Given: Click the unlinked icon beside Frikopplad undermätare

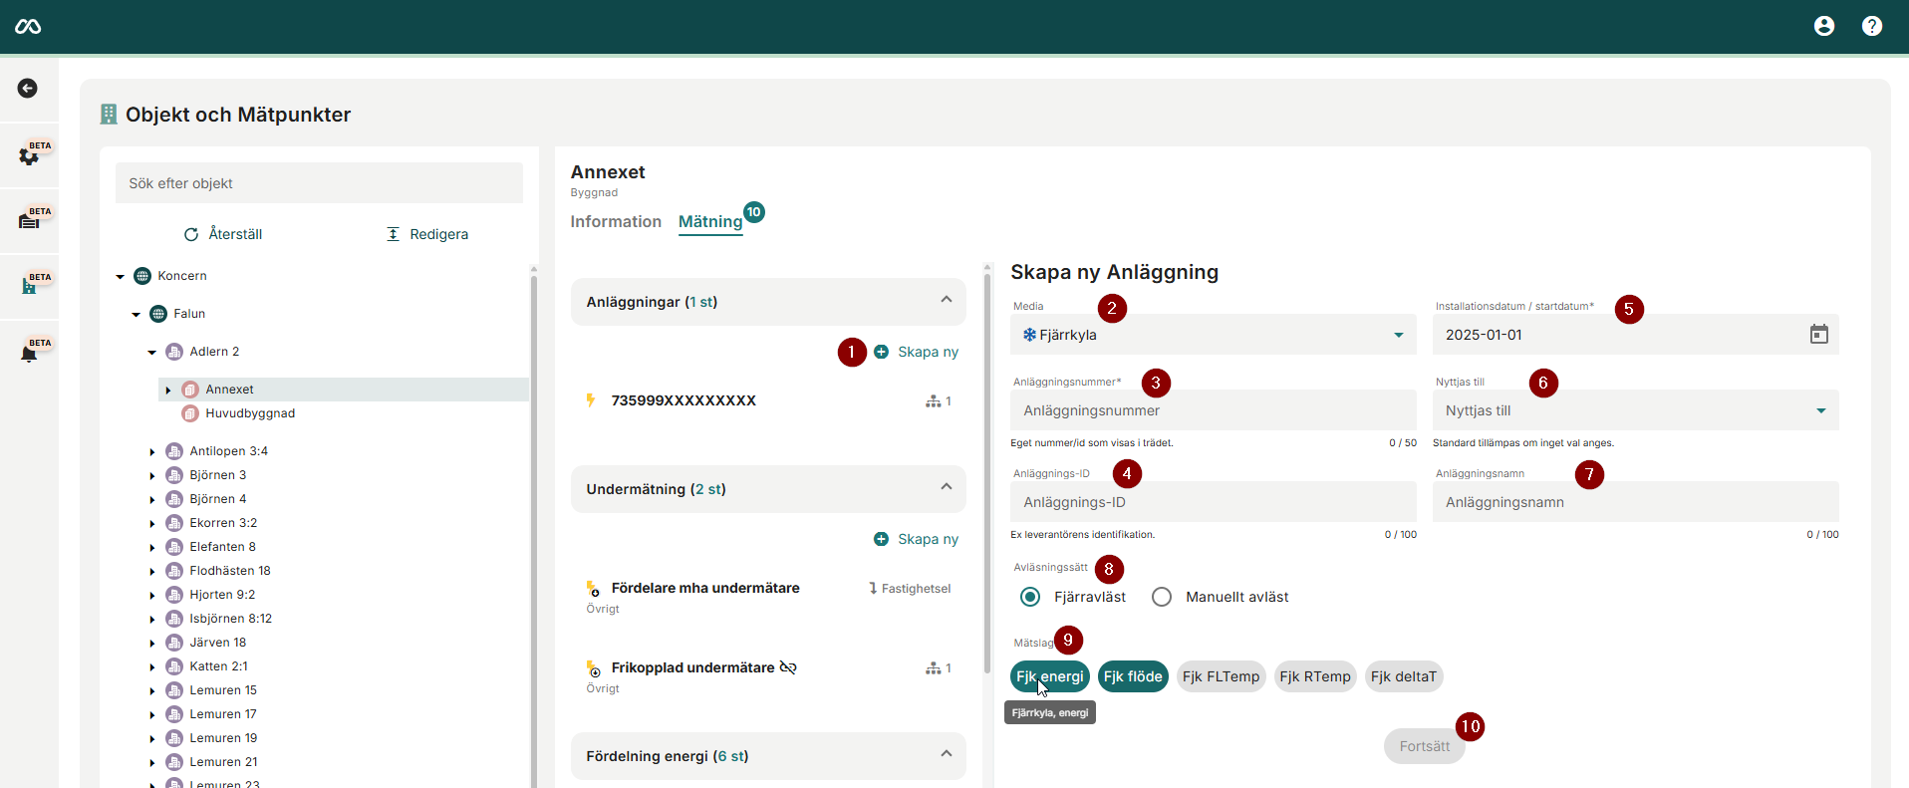Looking at the screenshot, I should click(x=788, y=667).
